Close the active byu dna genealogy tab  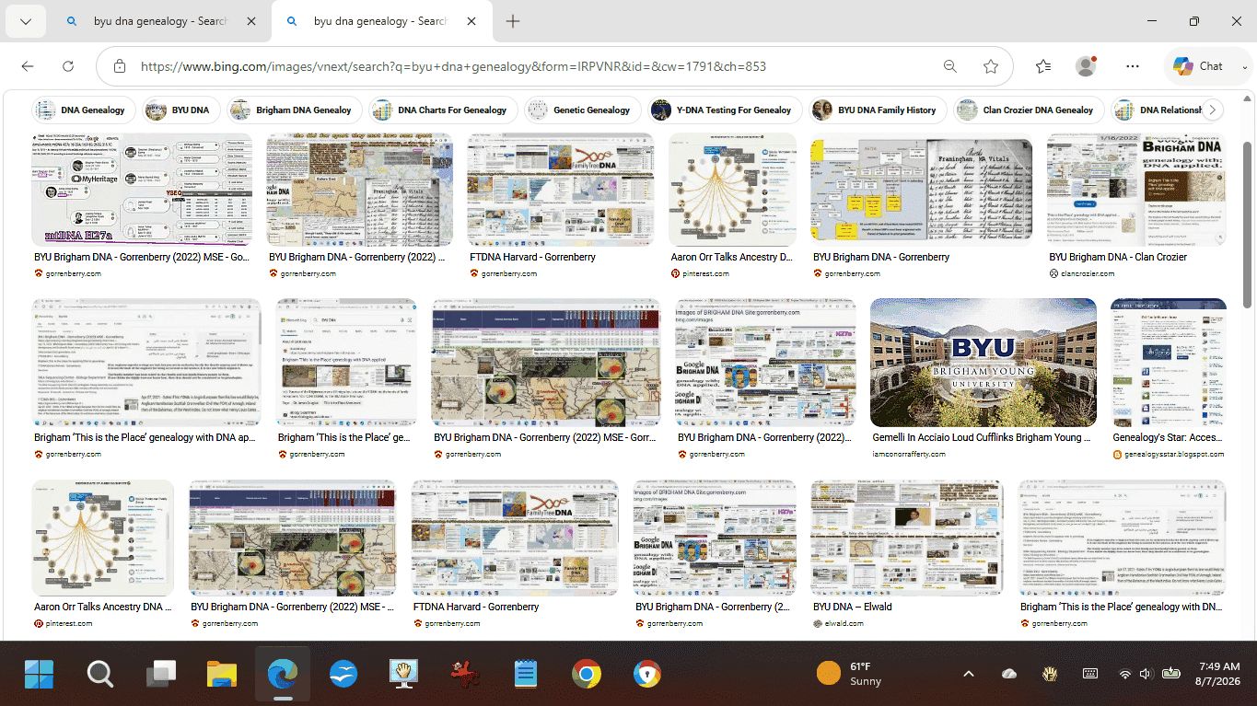pos(471,21)
